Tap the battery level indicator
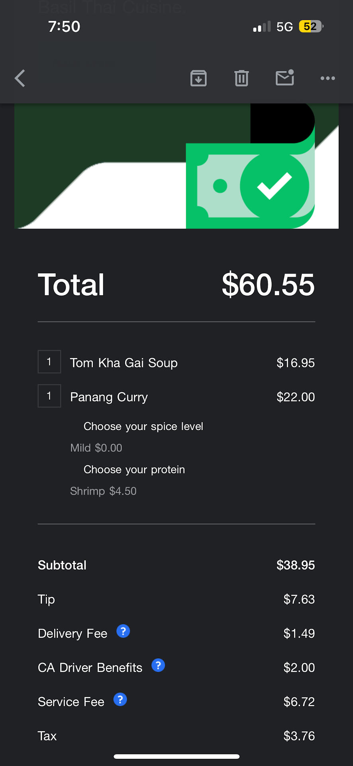Viewport: 353px width, 766px height. pyautogui.click(x=310, y=27)
